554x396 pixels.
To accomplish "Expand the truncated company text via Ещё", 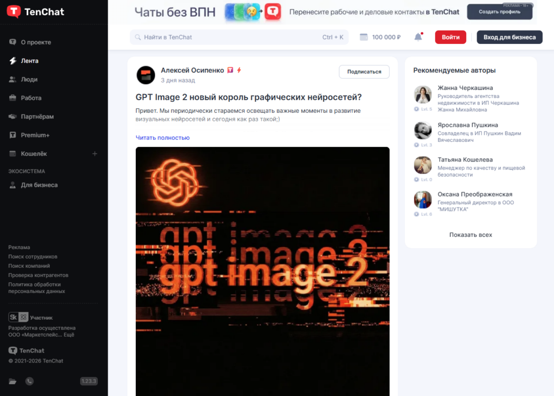I will [69, 334].
